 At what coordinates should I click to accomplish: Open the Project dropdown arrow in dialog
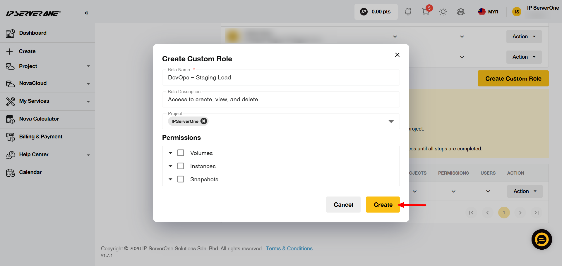coord(391,121)
